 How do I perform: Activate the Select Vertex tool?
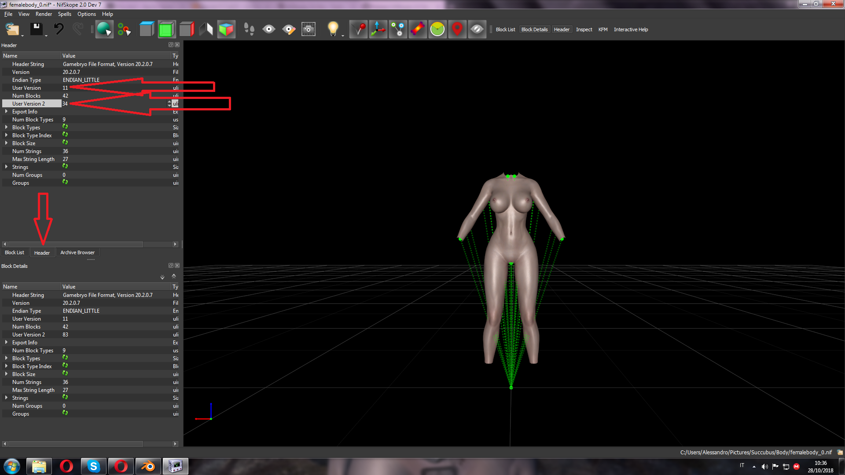[124, 29]
